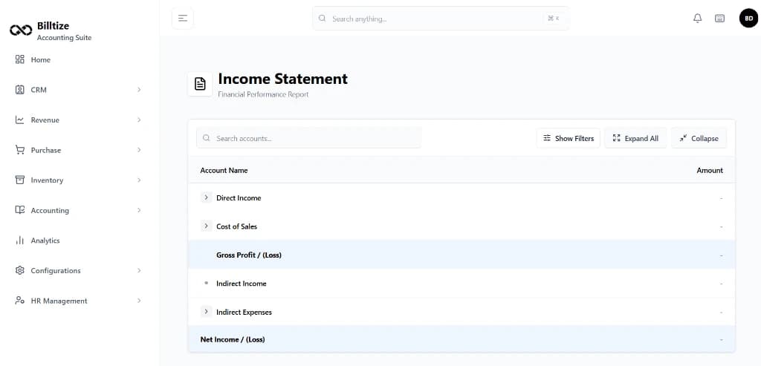Open the BD user avatar menu
Image resolution: width=761 pixels, height=366 pixels.
pyautogui.click(x=748, y=19)
